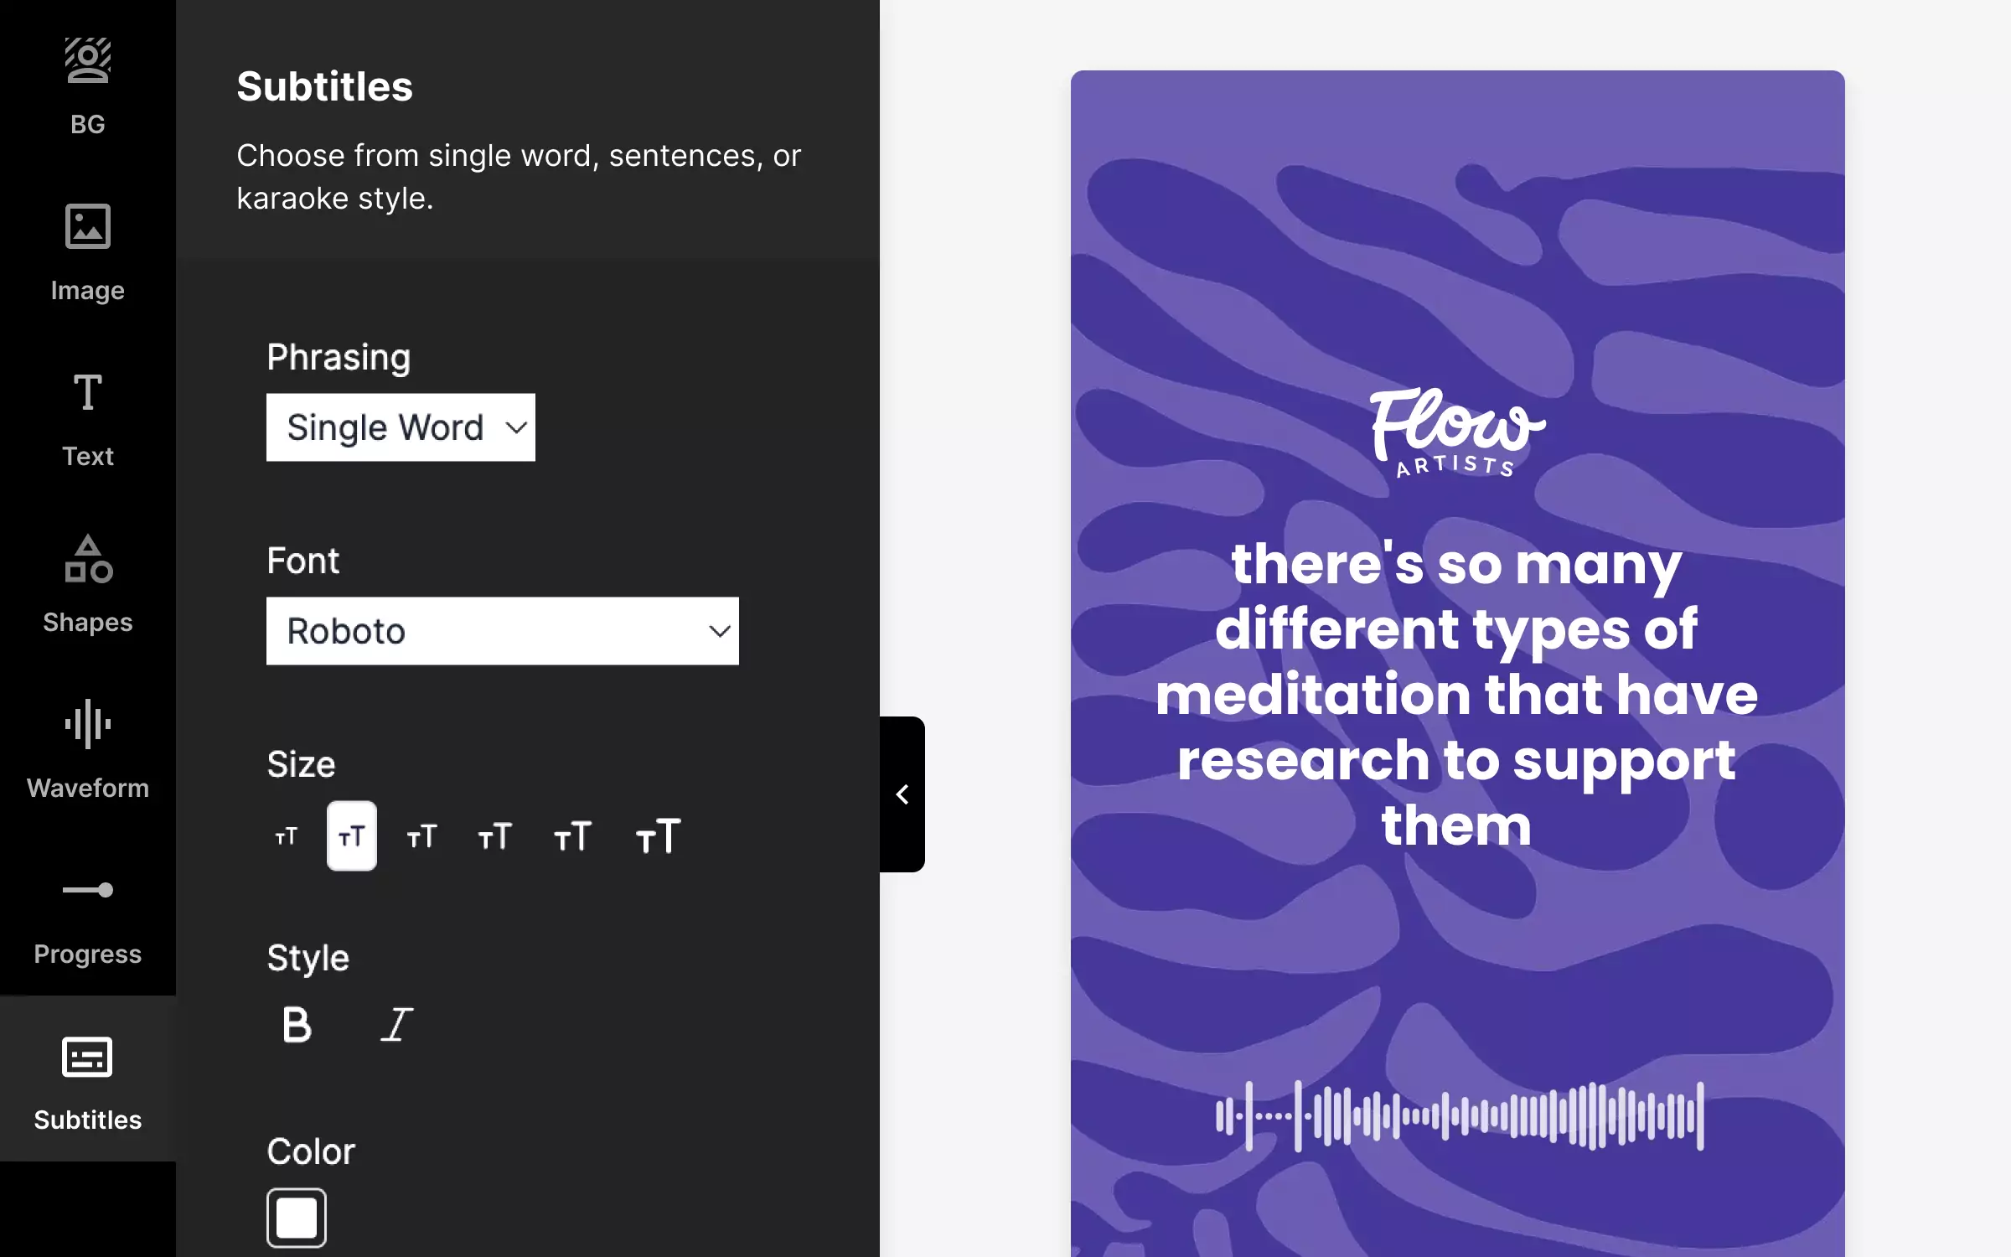Select second-largest subtitle size option

coord(572,835)
